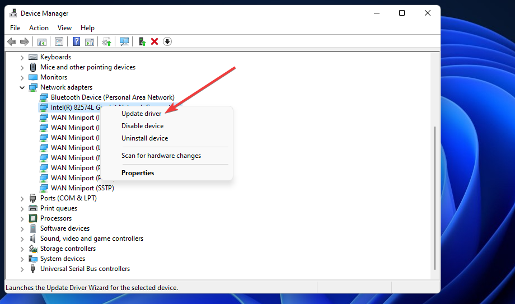
Task: Select the WAN Miniport (N row label
Action: (x=76, y=158)
